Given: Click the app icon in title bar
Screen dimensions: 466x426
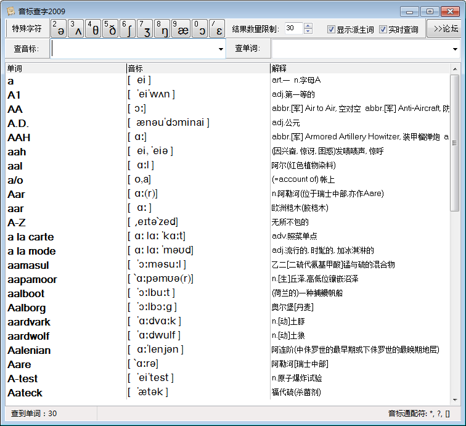Looking at the screenshot, I should [x=10, y=11].
